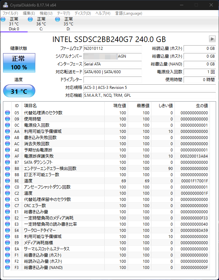Screen dimensions: 219x280
Task: Click the しきい値 column header
Action: (163, 106)
